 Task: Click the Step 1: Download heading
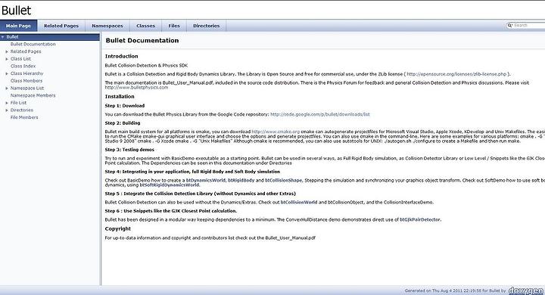(125, 106)
